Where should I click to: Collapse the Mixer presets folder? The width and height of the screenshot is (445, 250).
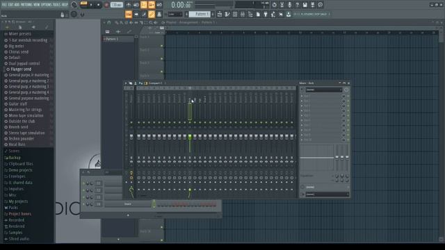pyautogui.click(x=20, y=34)
